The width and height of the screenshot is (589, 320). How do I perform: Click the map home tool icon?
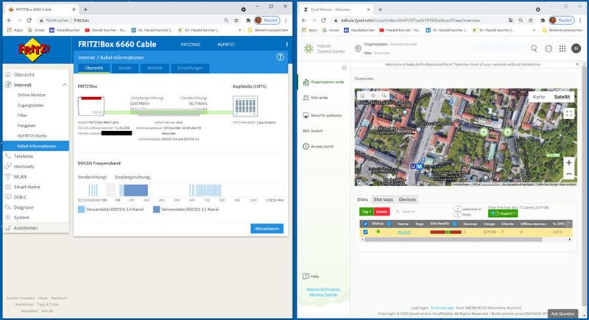pyautogui.click(x=362, y=96)
